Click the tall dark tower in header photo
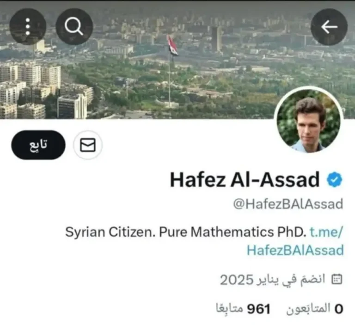This screenshot has width=355, height=330. pyautogui.click(x=217, y=38)
